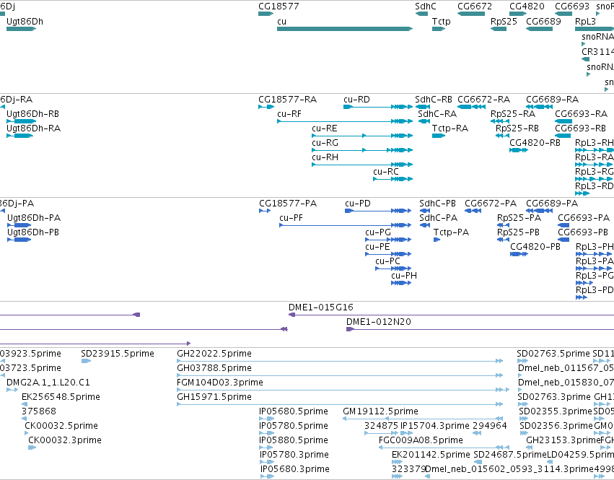Select the cu-RD transcript
The width and height of the screenshot is (614, 480).
tap(378, 107)
